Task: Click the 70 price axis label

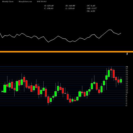Action: click(127, 104)
